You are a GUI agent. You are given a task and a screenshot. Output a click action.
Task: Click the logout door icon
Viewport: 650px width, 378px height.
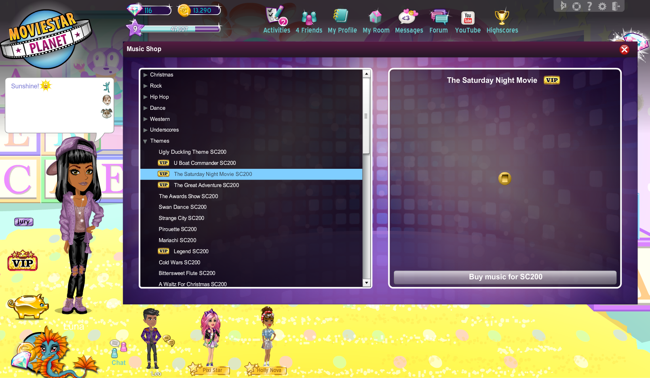pyautogui.click(x=616, y=6)
